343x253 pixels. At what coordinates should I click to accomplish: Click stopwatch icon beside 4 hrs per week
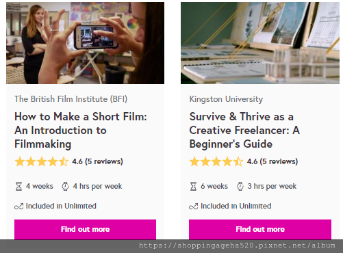[x=65, y=186]
